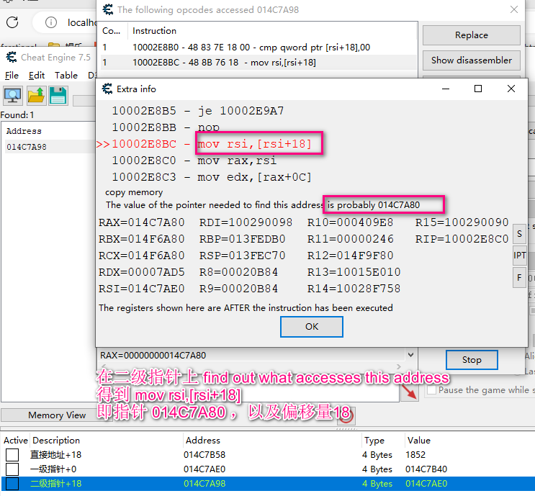The height and width of the screenshot is (496, 535).
Task: Click the Active column header
Action: click(16, 441)
